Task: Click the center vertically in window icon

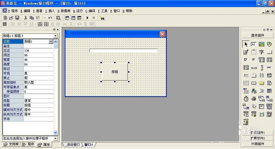Action: (x=46, y=24)
